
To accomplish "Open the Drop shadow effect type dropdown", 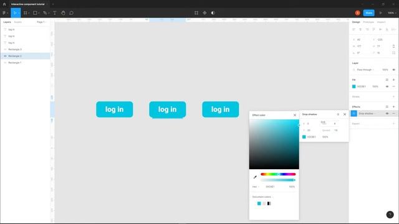I will click(367, 113).
